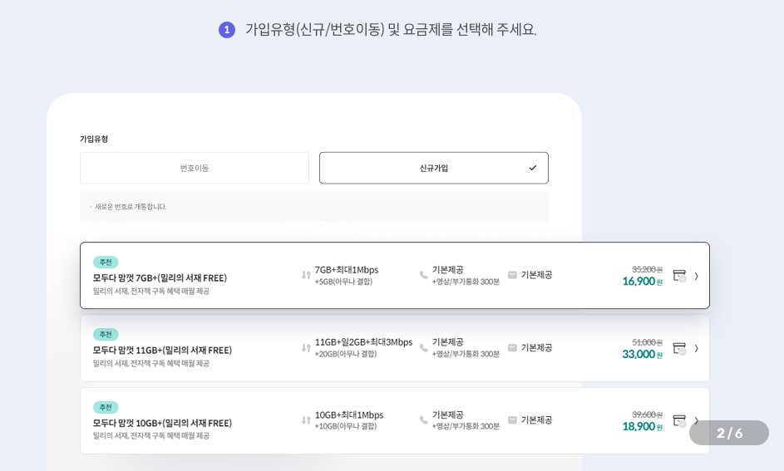This screenshot has width=784, height=471.
Task: Expand the 10GB plan with its chevron
Action: pyautogui.click(x=697, y=420)
